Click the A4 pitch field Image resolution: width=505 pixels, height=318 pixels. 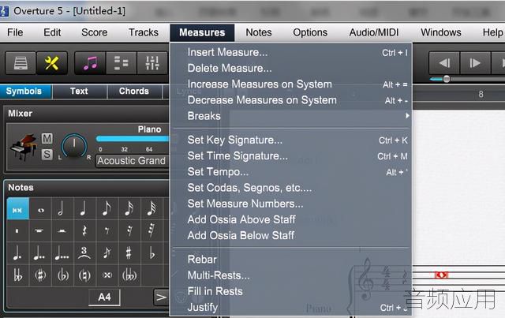pyautogui.click(x=104, y=297)
